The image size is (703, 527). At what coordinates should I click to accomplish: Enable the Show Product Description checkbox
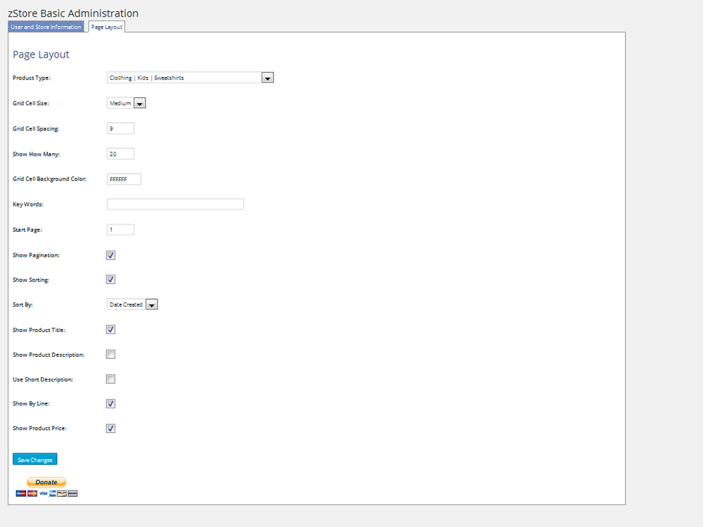[x=111, y=355]
